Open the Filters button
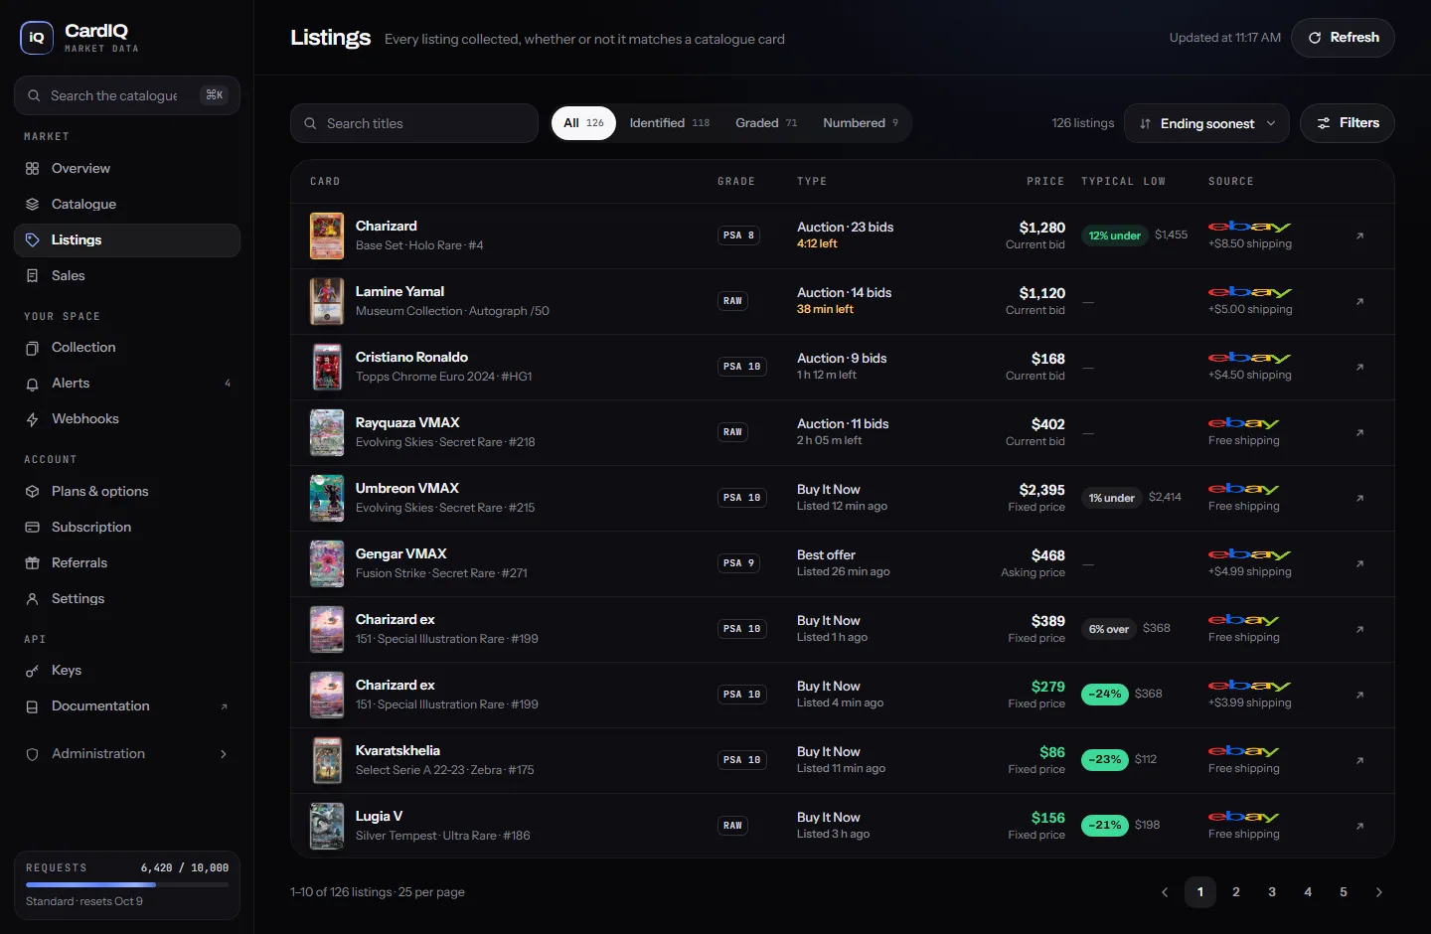The image size is (1431, 934). [x=1348, y=123]
